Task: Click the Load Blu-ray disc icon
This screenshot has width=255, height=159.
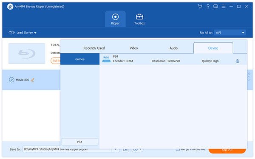Action: (11, 32)
